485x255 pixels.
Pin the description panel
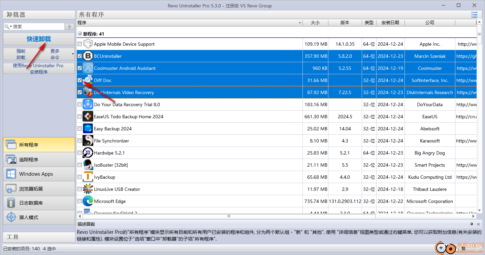472,224
